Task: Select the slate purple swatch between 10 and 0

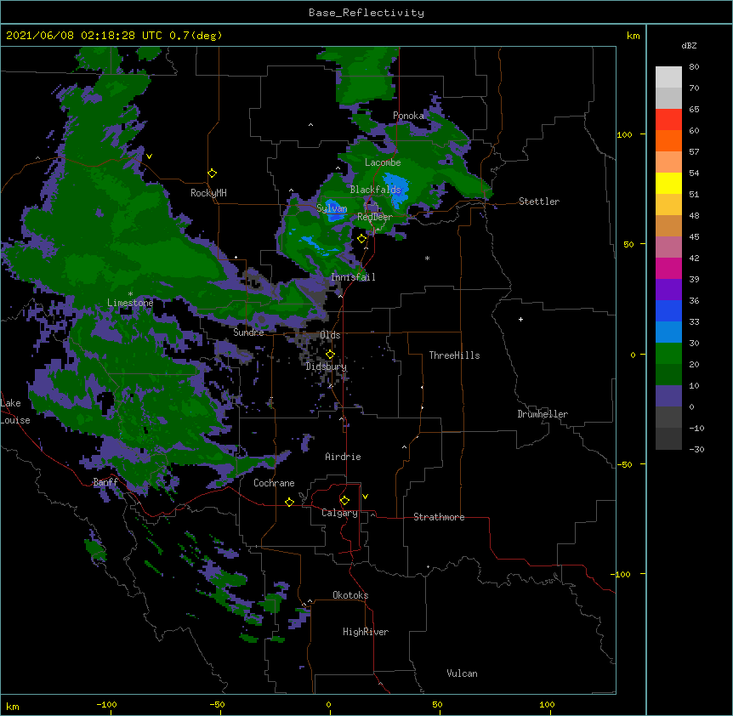Action: click(x=668, y=396)
